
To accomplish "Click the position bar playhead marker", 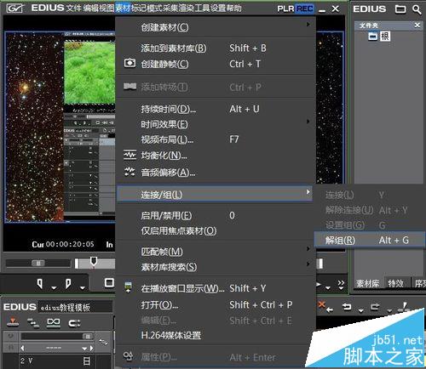I will tap(94, 262).
